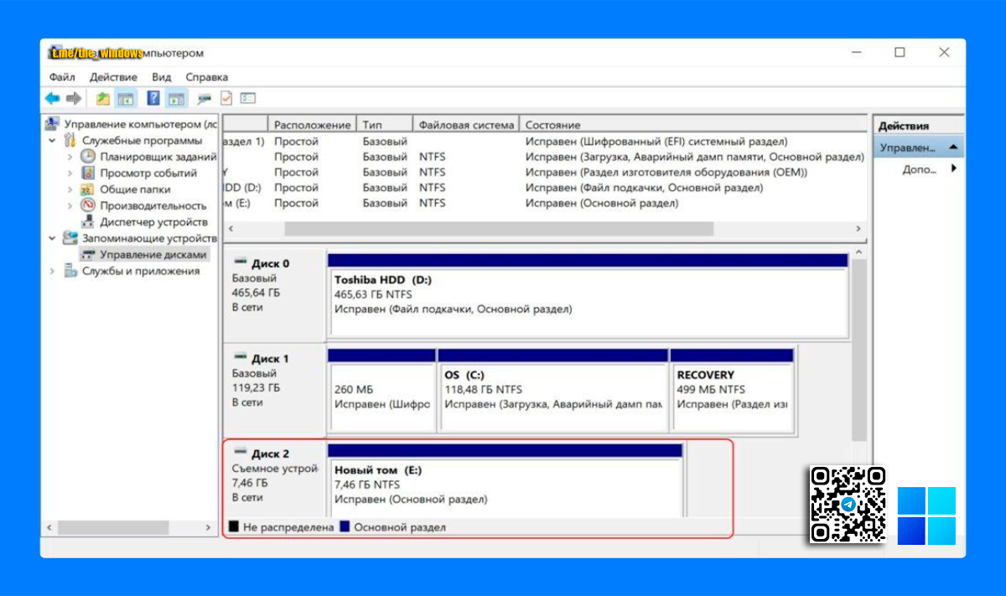Toggle the Show/Hide action pane icon
1006x596 pixels.
click(x=175, y=98)
